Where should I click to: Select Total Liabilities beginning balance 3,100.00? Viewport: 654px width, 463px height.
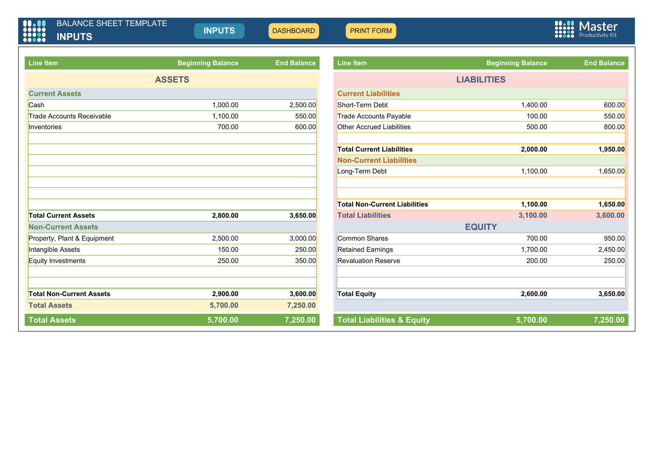click(x=533, y=215)
